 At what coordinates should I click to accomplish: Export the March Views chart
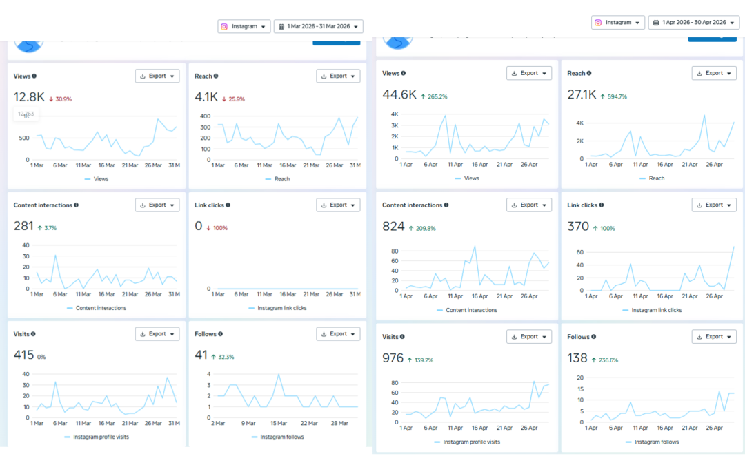tap(157, 76)
